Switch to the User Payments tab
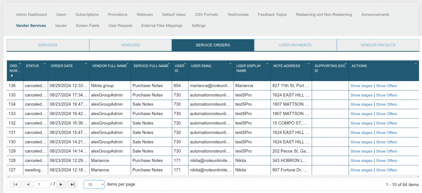Screen dimensions: 422x193 [295, 45]
